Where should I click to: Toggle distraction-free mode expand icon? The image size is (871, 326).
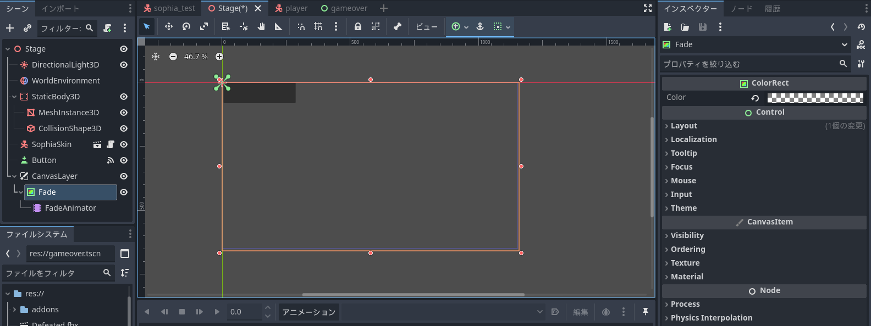point(648,8)
